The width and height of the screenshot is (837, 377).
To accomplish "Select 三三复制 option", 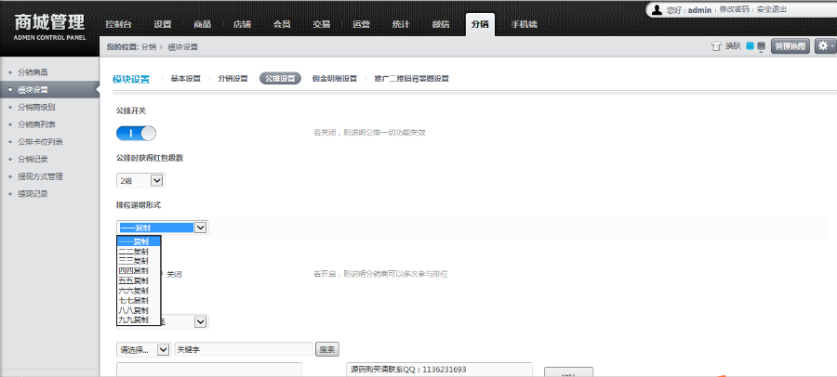I will point(139,261).
